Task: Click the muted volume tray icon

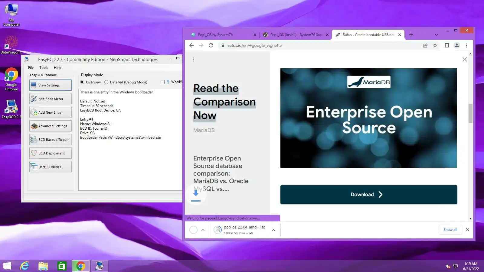Action: pos(448,266)
